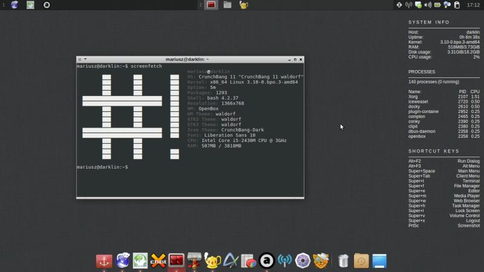484x272 pixels.
Task: Open the purple aperture app in dock
Action: (x=302, y=261)
